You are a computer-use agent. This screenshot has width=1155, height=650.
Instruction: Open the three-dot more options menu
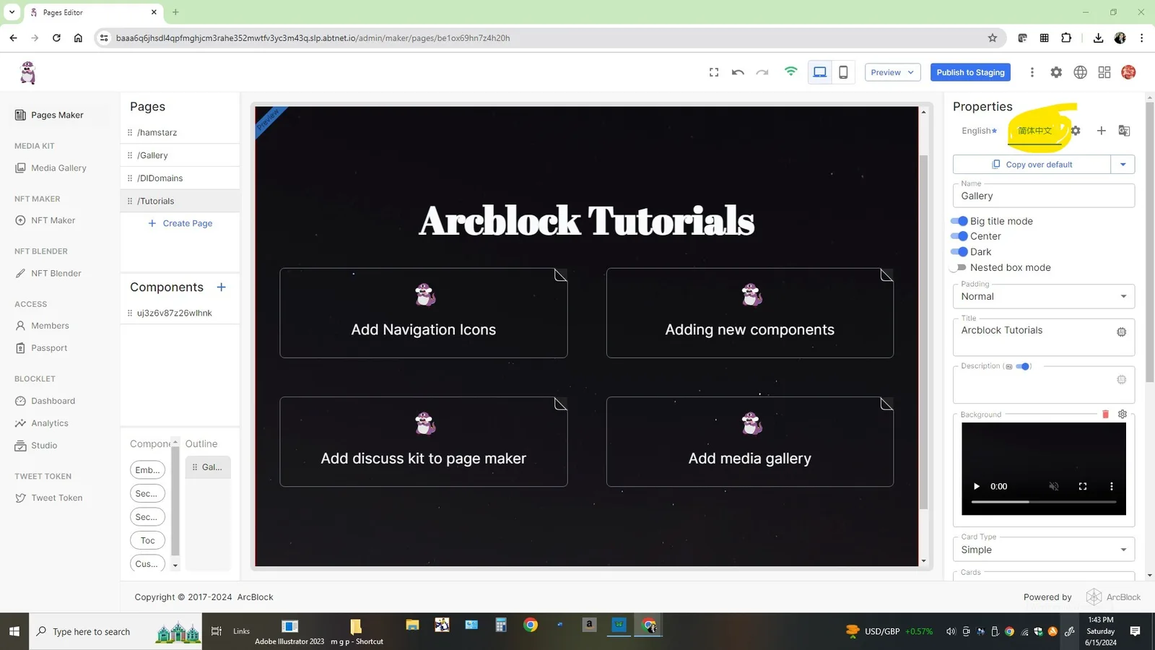tap(1032, 72)
